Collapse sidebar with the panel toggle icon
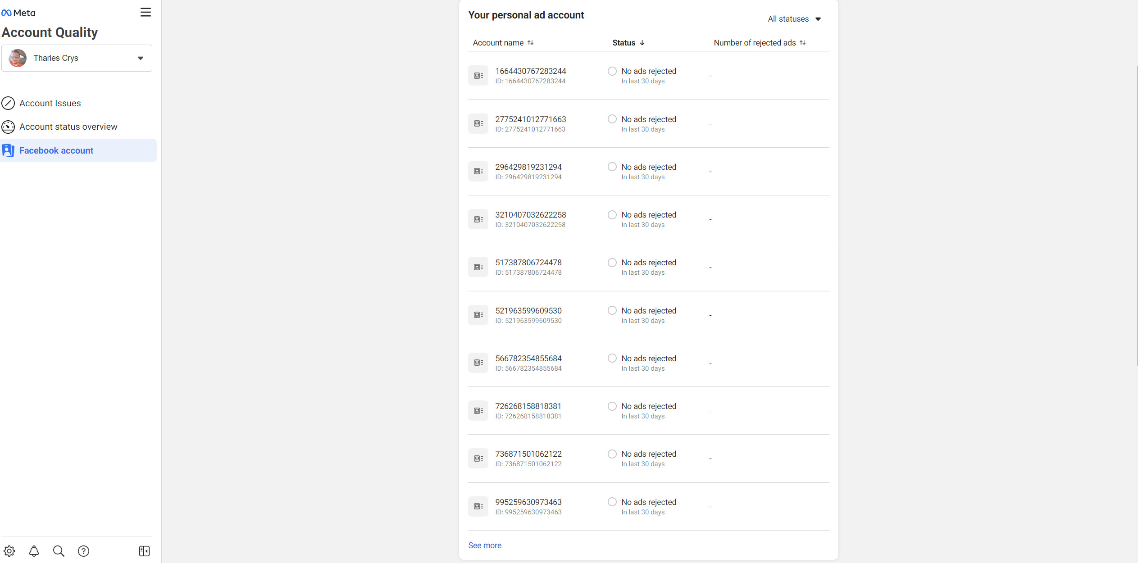Image resolution: width=1138 pixels, height=563 pixels. tap(144, 551)
